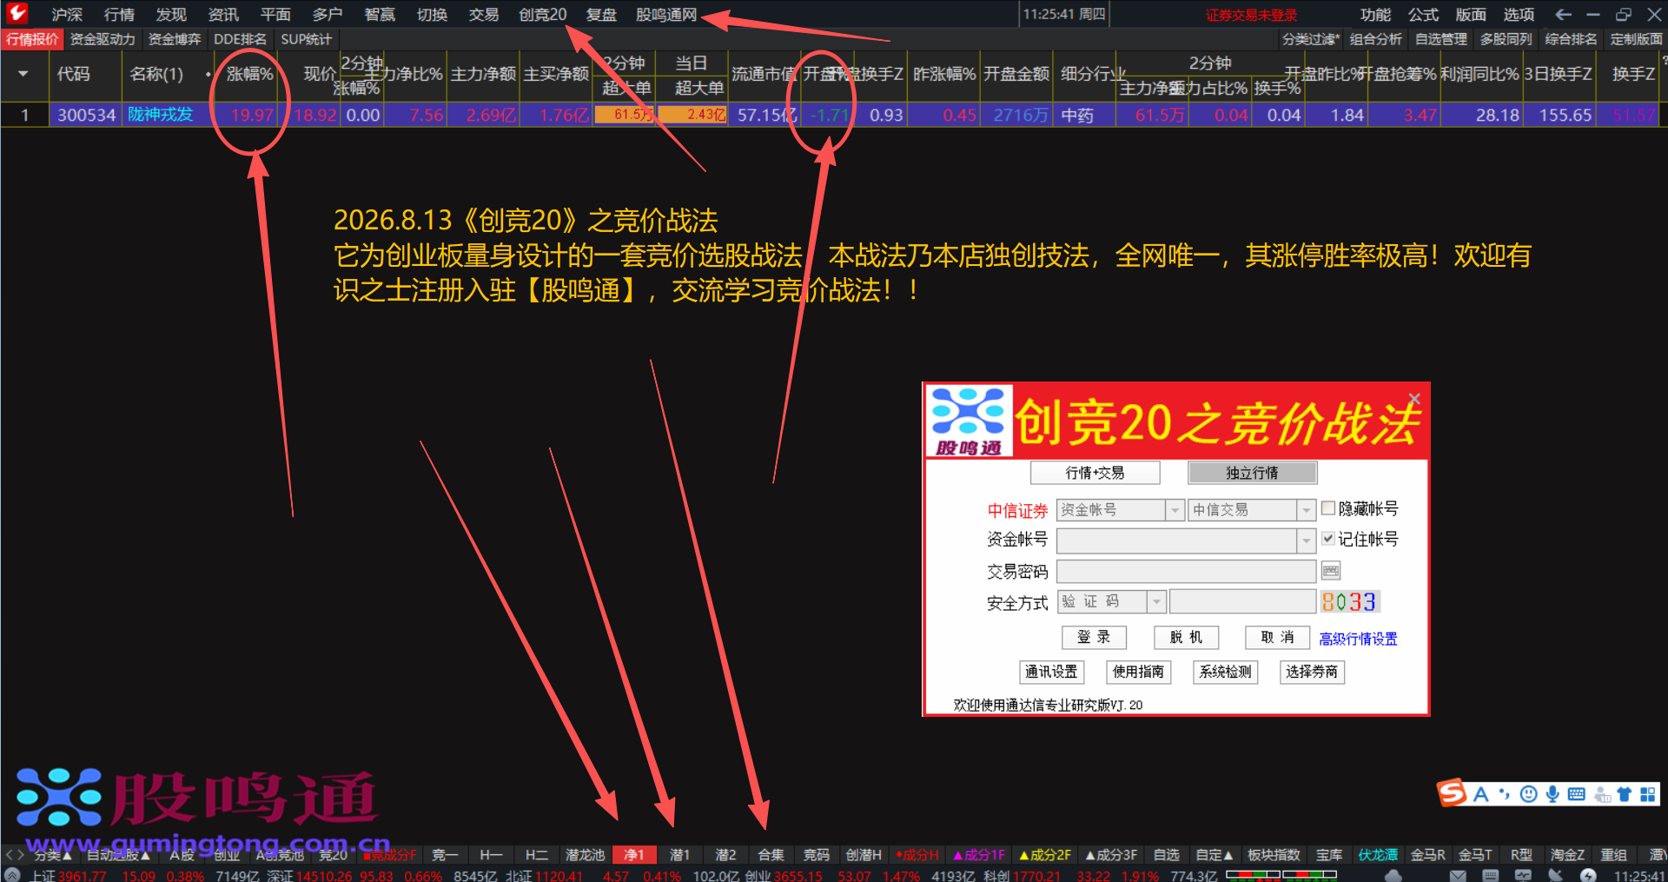Open the 创竞20 menu

point(543,15)
